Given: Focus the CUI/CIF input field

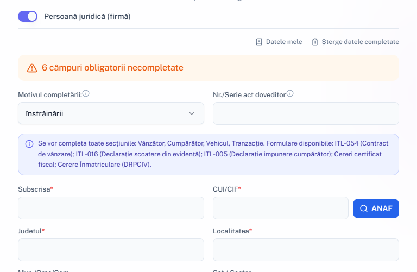Looking at the screenshot, I should click(x=281, y=208).
